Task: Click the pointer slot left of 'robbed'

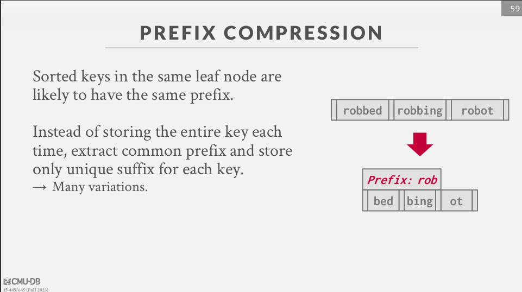Action: coord(334,110)
